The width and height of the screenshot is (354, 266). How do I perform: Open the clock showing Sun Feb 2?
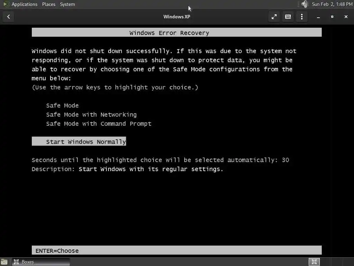coord(332,4)
